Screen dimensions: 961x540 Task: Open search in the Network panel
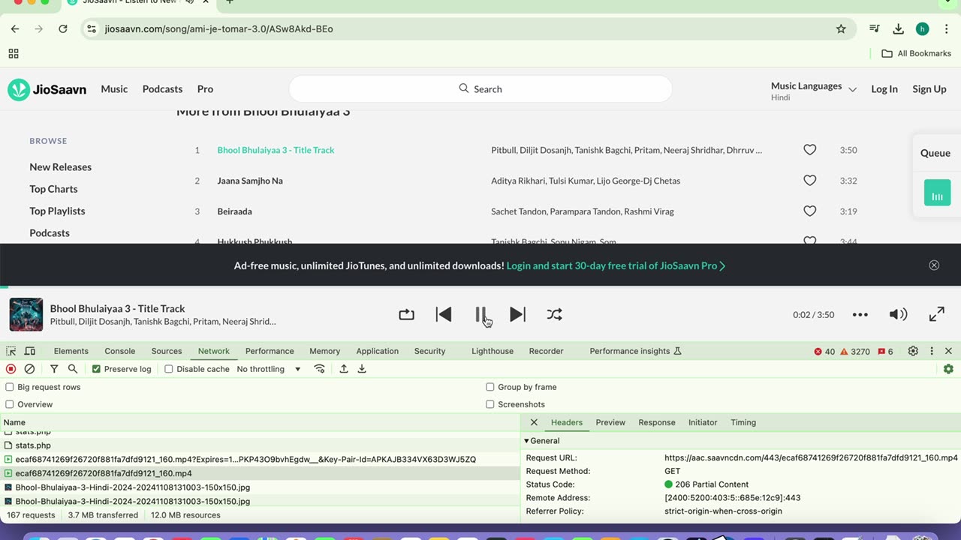pos(73,369)
